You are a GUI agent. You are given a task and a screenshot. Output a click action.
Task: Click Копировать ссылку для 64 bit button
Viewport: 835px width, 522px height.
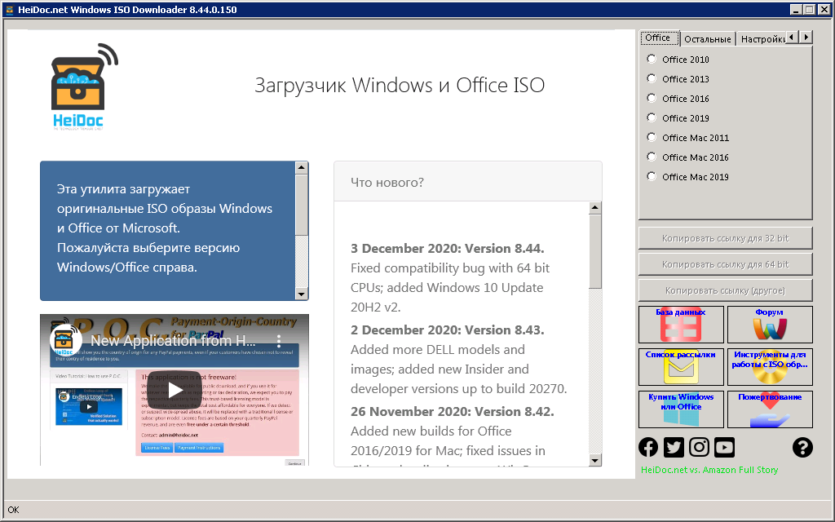coord(725,264)
